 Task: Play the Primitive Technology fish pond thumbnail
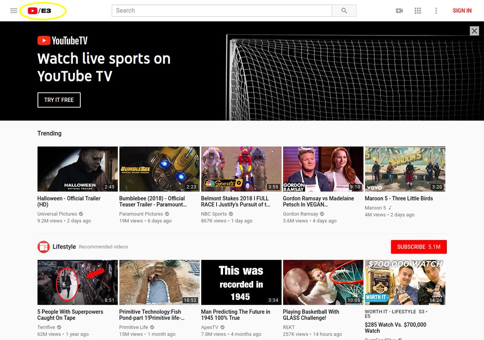[159, 282]
